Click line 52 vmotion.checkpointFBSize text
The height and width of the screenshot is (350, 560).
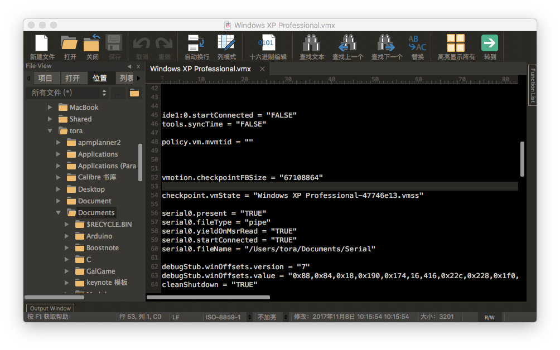242,178
